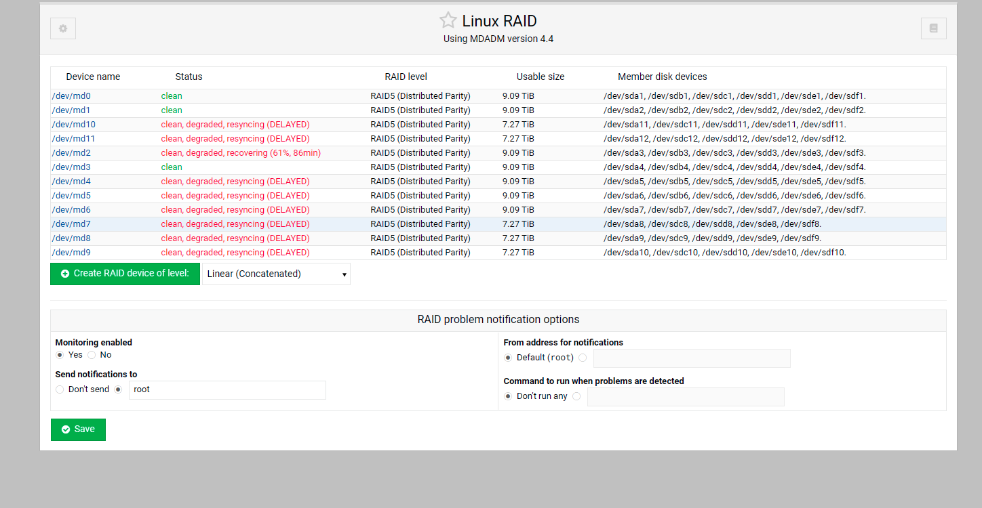Image resolution: width=982 pixels, height=508 pixels.
Task: Click md0 member disks list text
Action: point(734,96)
